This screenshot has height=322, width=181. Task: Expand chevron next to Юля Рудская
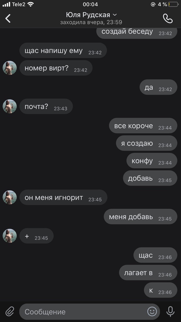[x=115, y=15]
